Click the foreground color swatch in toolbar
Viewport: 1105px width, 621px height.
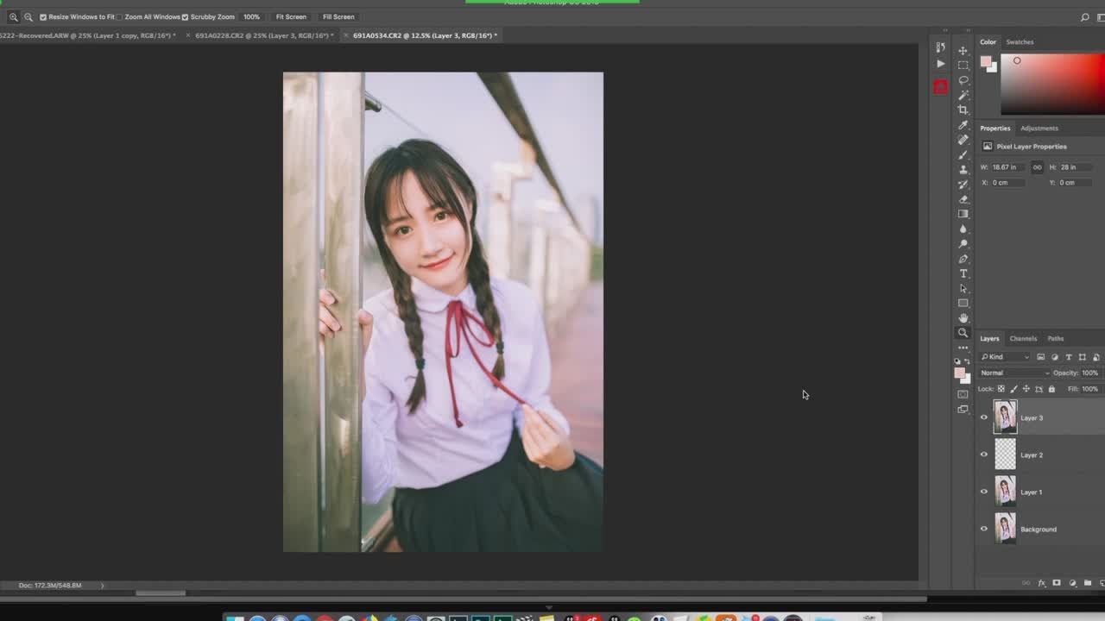[959, 373]
